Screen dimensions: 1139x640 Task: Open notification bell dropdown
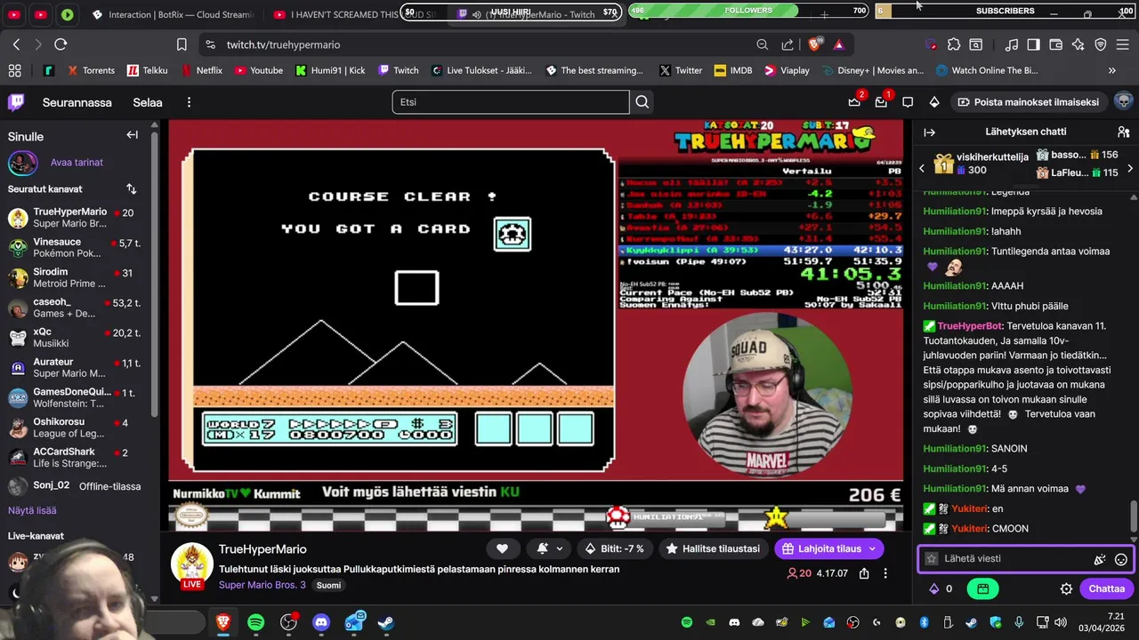(x=548, y=548)
